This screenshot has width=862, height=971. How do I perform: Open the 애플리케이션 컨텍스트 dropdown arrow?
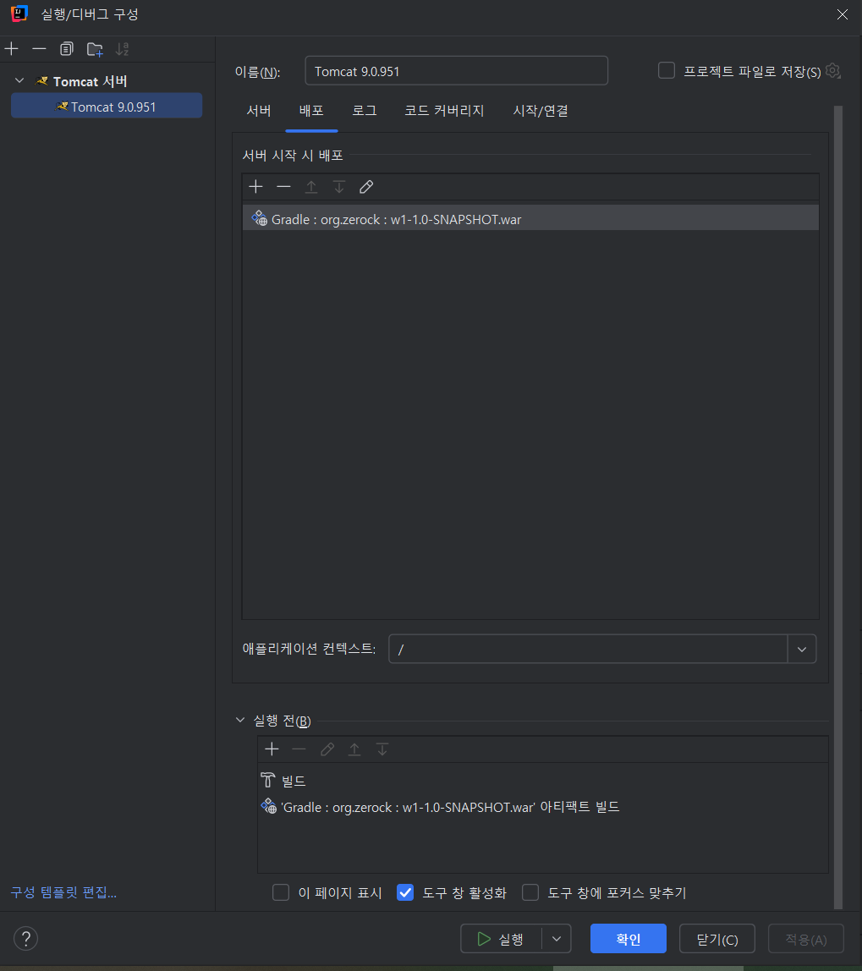(802, 649)
